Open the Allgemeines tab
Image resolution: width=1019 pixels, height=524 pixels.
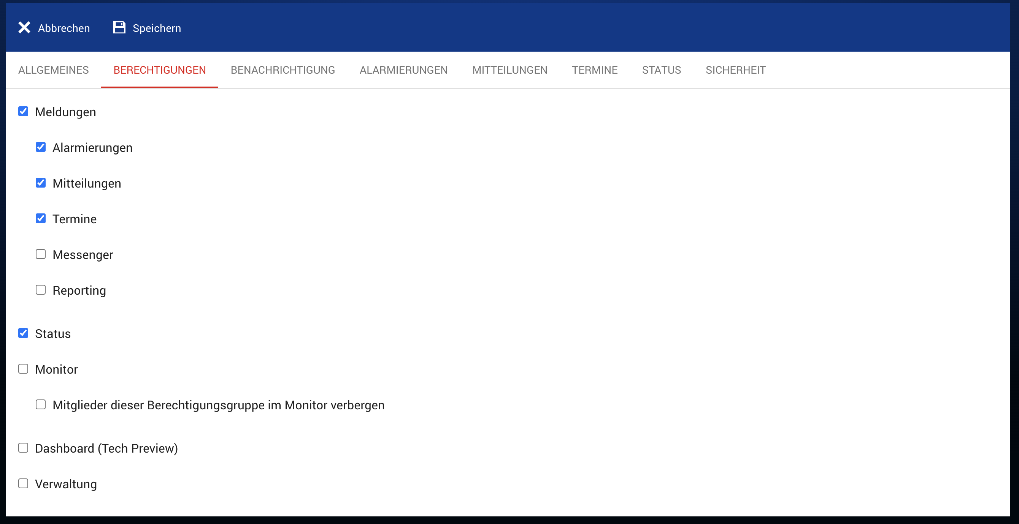tap(53, 70)
